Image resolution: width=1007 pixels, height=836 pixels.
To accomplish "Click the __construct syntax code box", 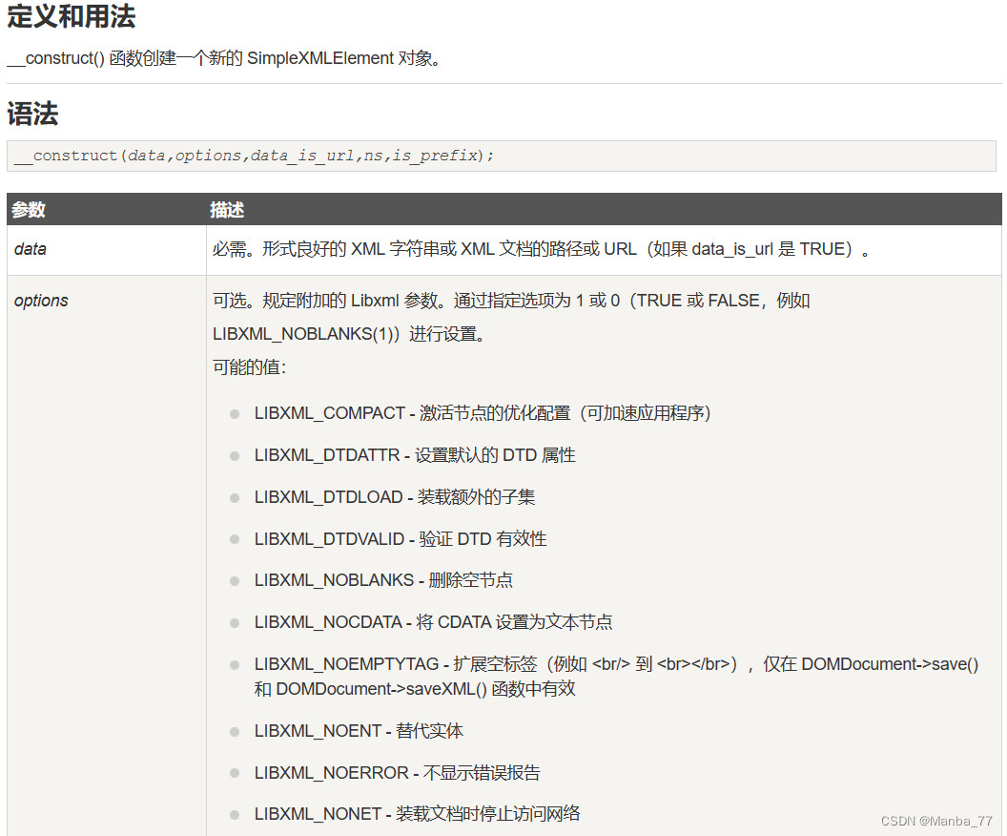I will [501, 156].
